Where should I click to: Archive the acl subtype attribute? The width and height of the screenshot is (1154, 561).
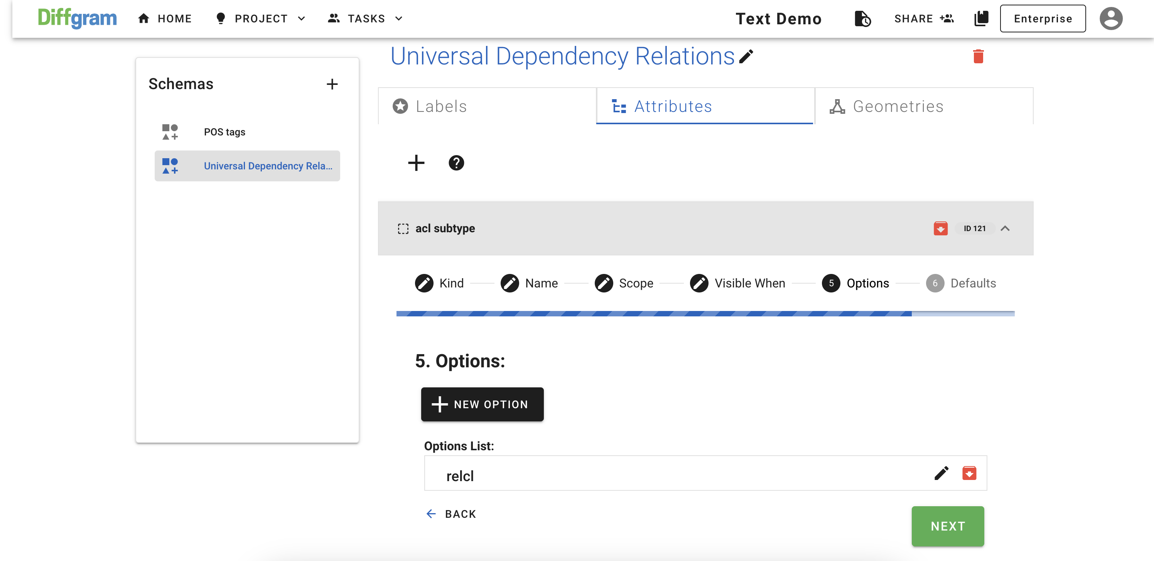[x=940, y=228]
